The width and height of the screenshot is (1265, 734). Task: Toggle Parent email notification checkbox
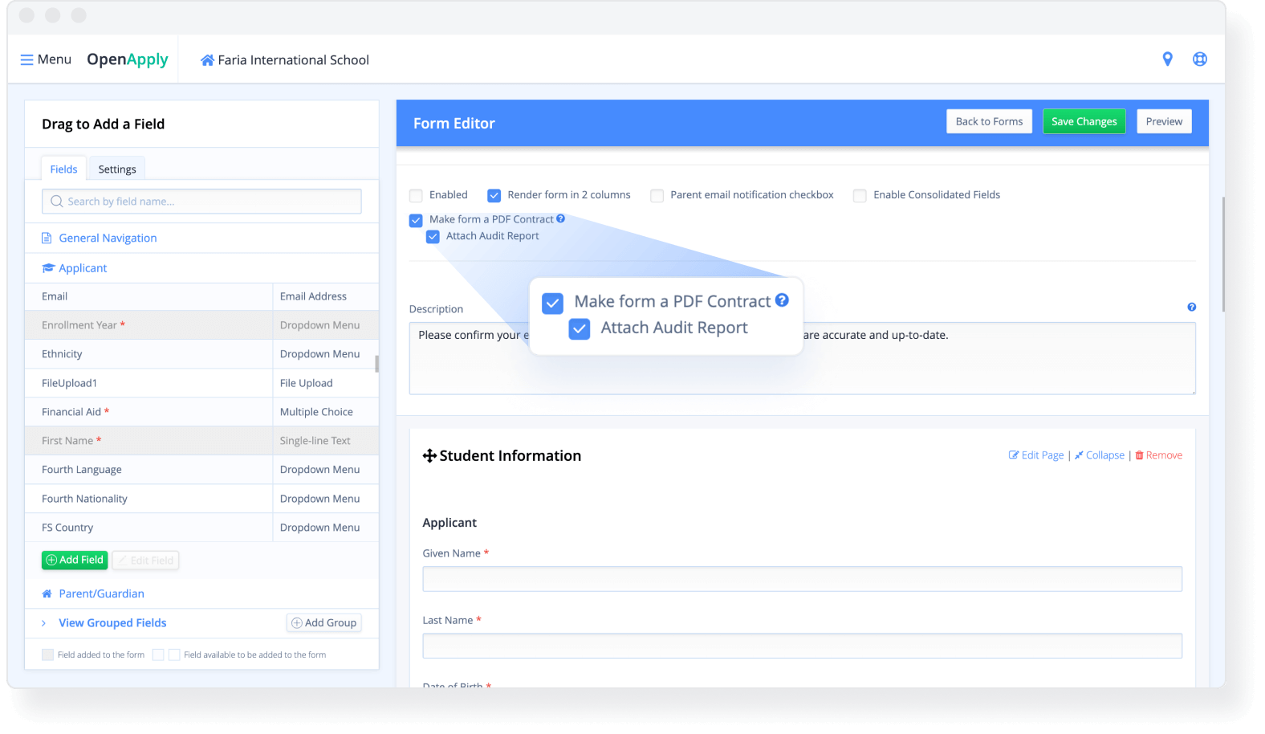tap(657, 195)
